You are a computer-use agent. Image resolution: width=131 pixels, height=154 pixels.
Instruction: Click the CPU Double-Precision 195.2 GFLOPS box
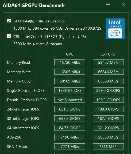[x=108, y=100]
